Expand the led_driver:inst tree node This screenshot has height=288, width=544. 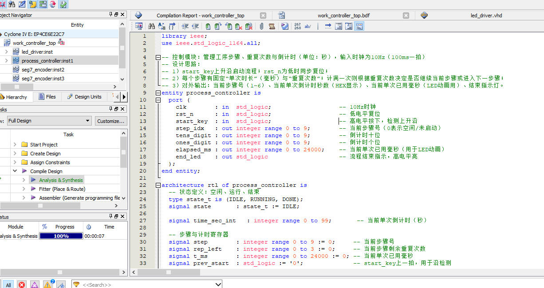tap(6, 52)
